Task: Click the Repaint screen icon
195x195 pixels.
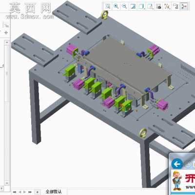Action: pyautogui.click(x=133, y=6)
